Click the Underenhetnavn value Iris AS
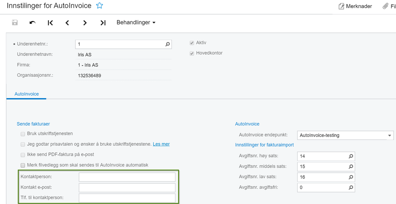This screenshot has height=204, width=396. 85,54
